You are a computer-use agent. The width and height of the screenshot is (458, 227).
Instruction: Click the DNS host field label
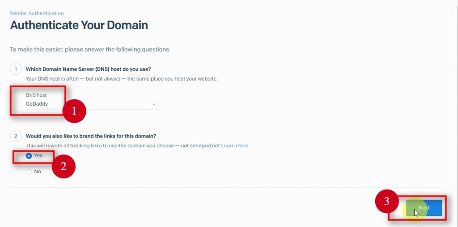[x=36, y=95]
